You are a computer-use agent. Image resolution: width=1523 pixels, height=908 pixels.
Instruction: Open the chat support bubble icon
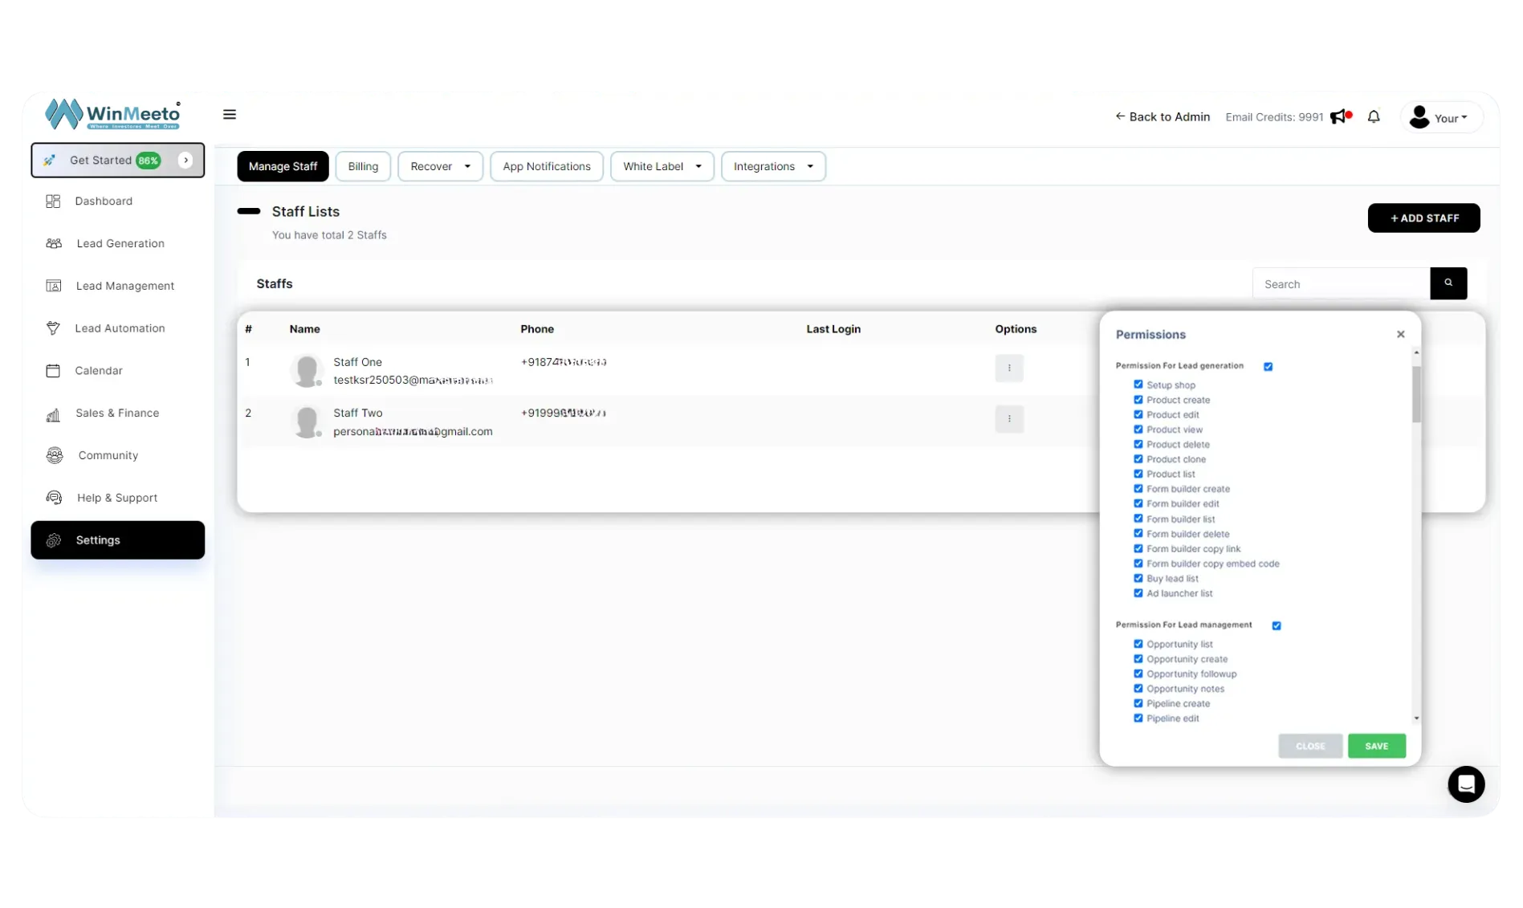(1466, 784)
